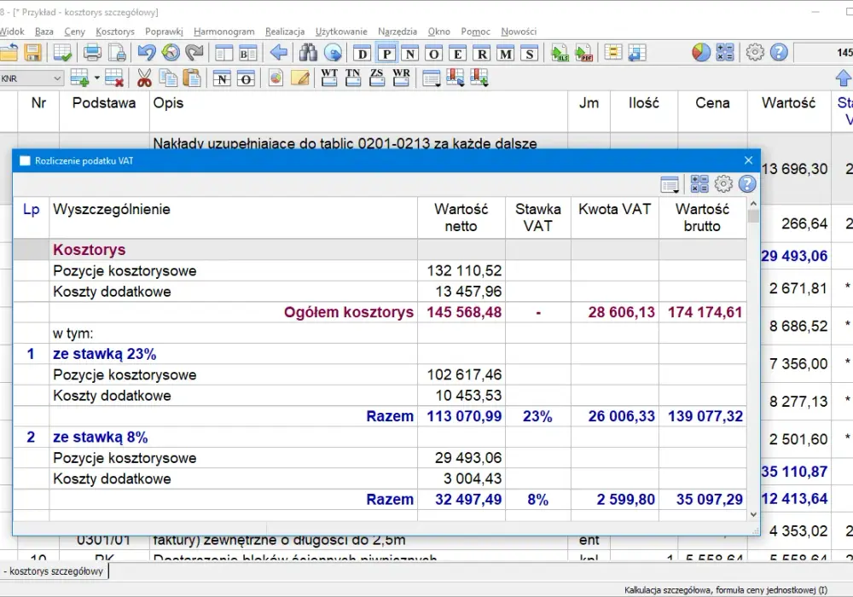Open settings gear in VAT dialog
This screenshot has height=597, width=853.
click(x=723, y=183)
